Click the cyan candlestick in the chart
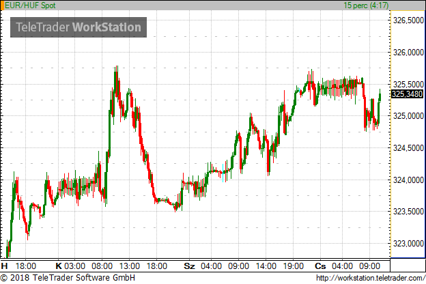The width and height of the screenshot is (426, 284). pyautogui.click(x=223, y=173)
